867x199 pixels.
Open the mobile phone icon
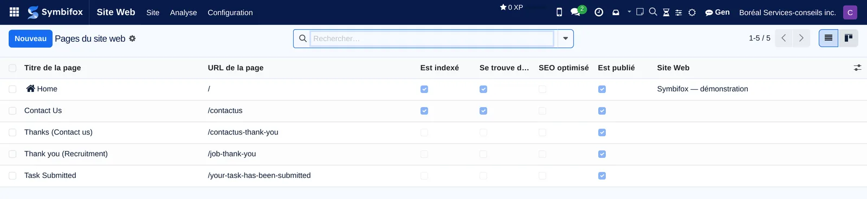tap(559, 12)
